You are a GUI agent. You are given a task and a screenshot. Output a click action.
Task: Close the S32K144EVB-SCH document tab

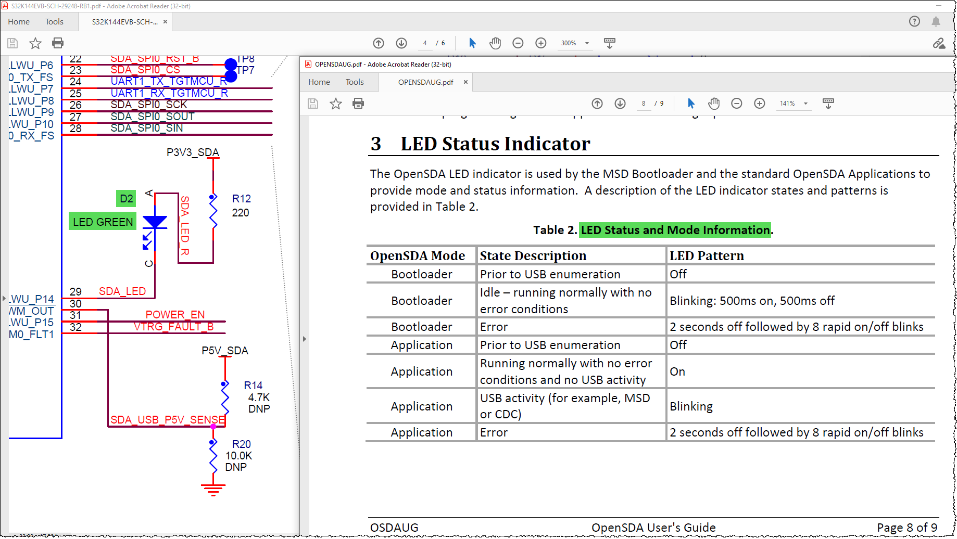point(165,22)
